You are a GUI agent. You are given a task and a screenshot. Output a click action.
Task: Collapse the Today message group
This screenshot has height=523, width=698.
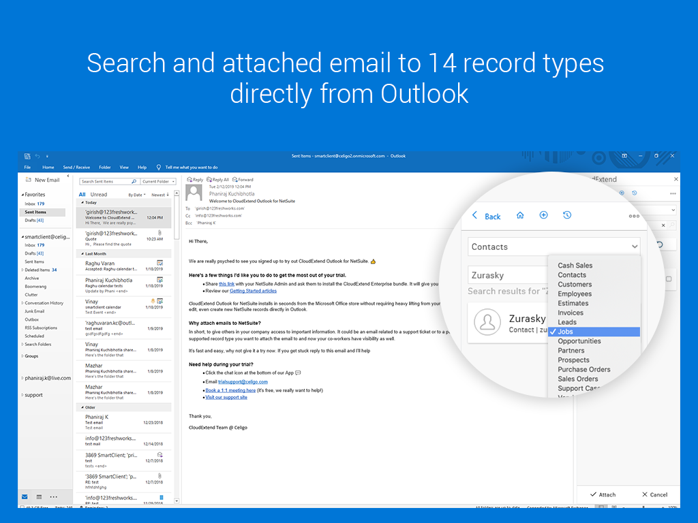coord(82,202)
